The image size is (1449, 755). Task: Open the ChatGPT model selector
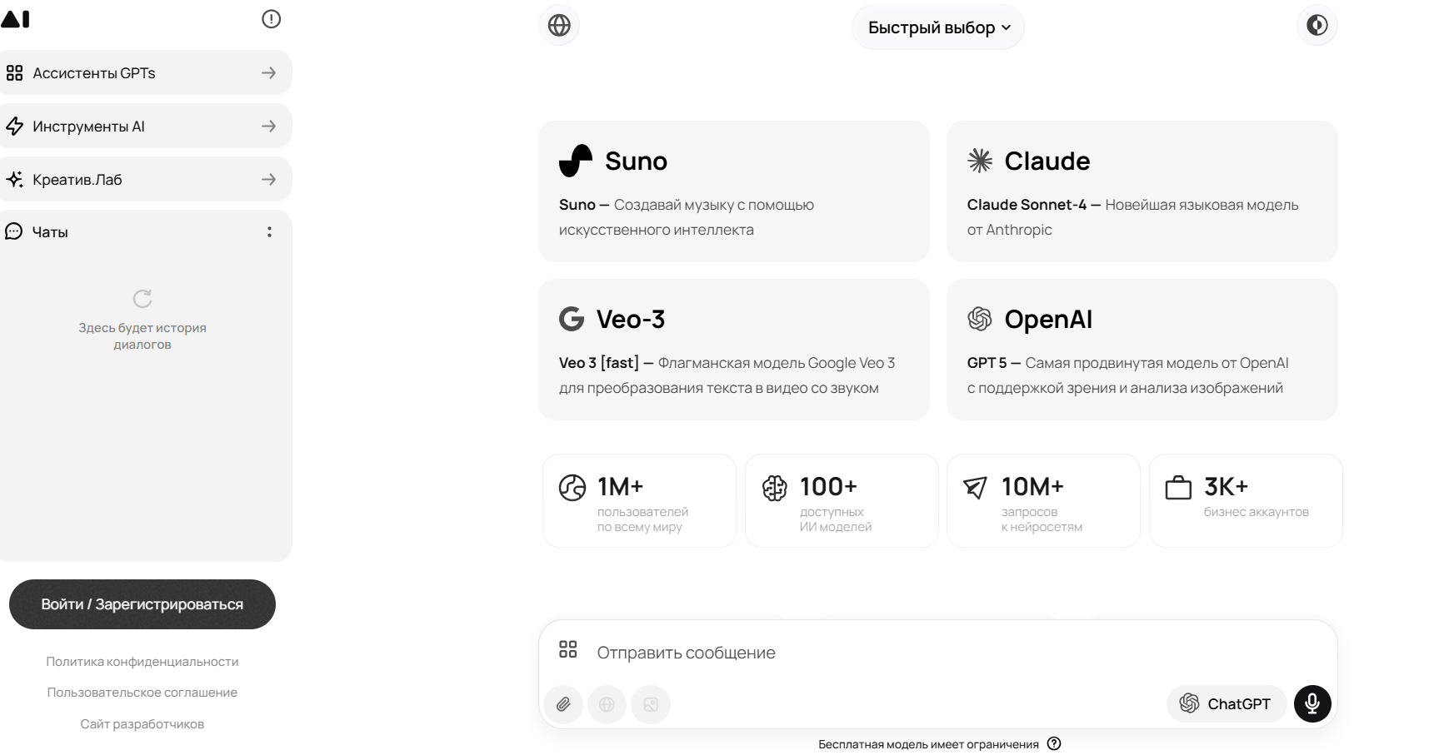(1226, 704)
